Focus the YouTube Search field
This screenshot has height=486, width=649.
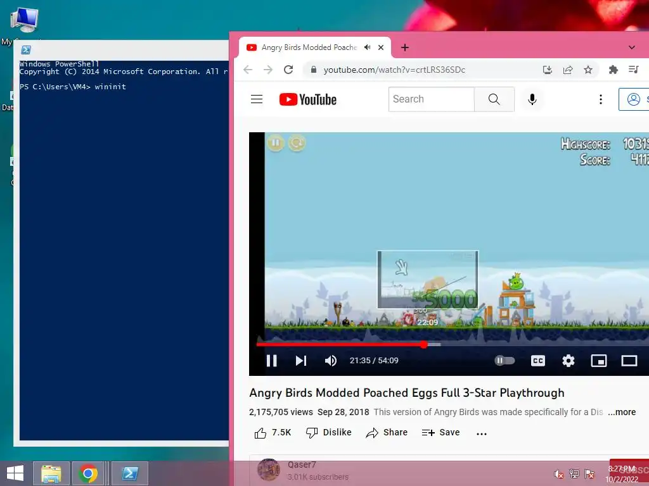point(431,99)
